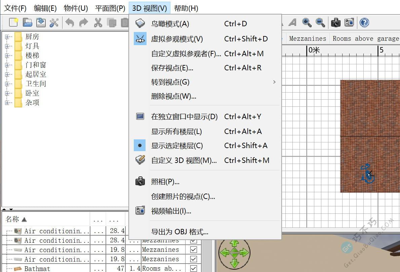
Task: Open help with the question mark icon
Action: pos(364,23)
